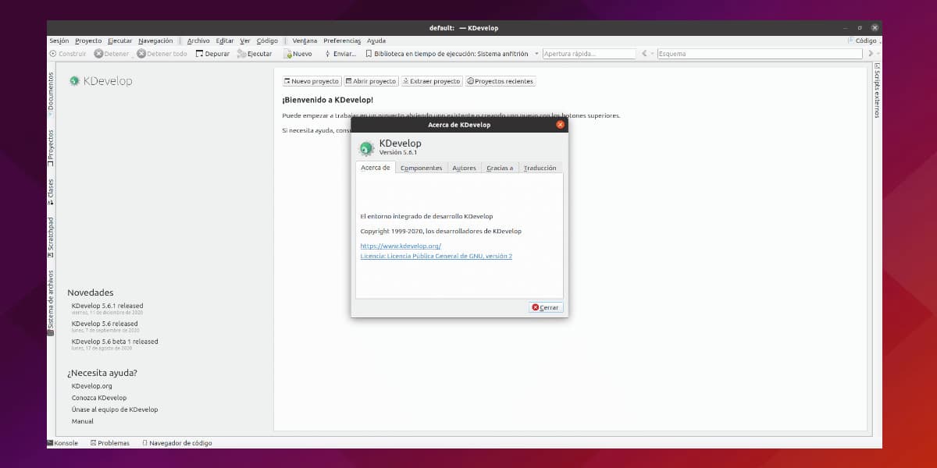This screenshot has width=937, height=468.
Task: Click the Enviar toolbar icon
Action: [328, 54]
